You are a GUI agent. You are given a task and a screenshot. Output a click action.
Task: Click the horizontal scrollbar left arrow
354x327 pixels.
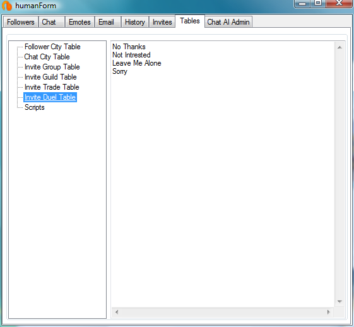tap(117, 312)
